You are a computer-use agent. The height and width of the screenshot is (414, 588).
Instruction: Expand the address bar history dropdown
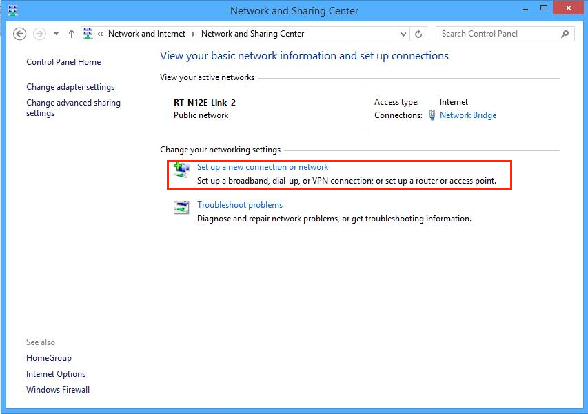click(404, 34)
